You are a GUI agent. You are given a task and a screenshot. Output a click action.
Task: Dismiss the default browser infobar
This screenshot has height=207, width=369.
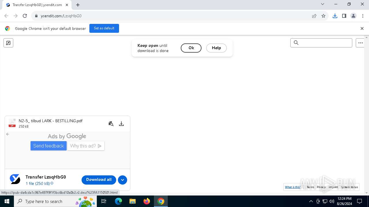coord(362,28)
